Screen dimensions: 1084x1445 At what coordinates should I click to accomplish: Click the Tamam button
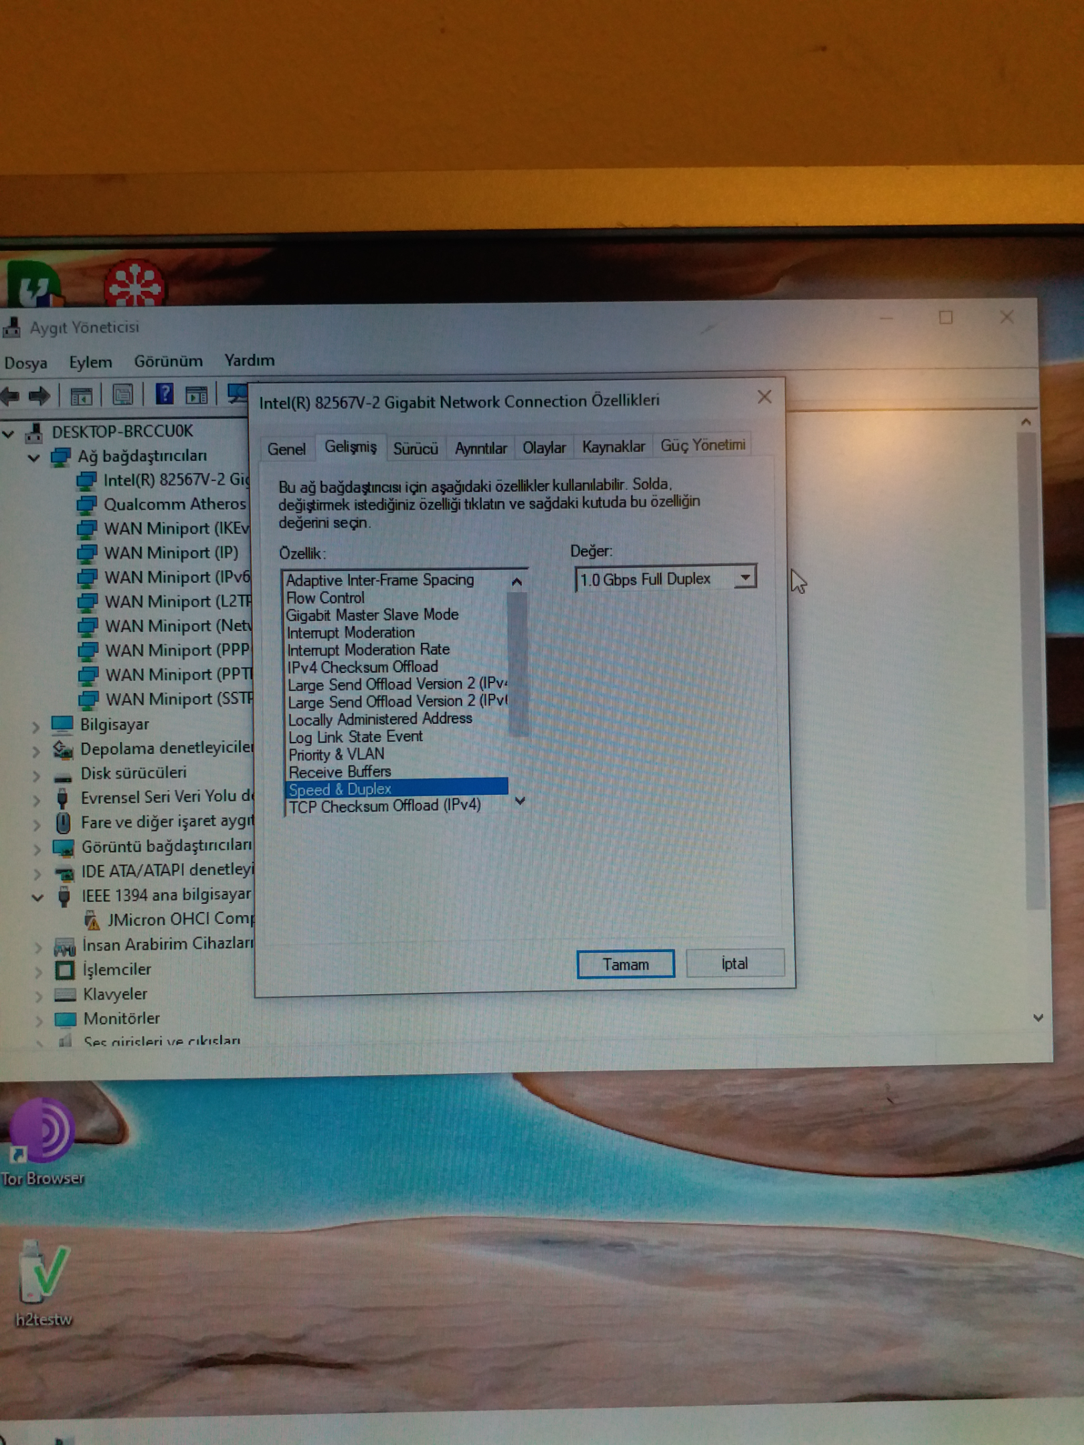(x=626, y=964)
